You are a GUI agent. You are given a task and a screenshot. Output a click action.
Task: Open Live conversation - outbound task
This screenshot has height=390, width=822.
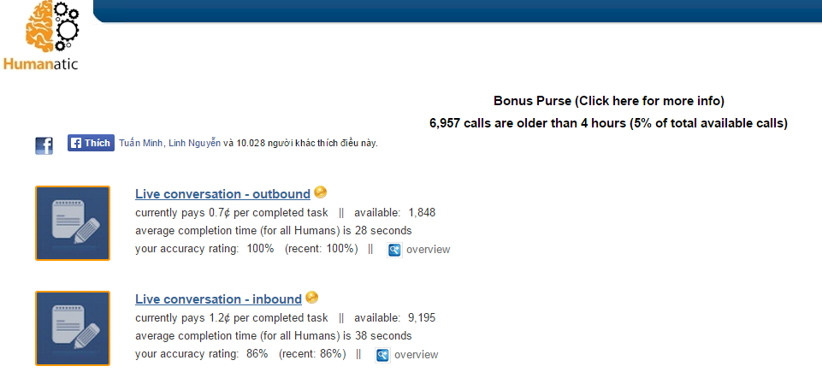222,194
